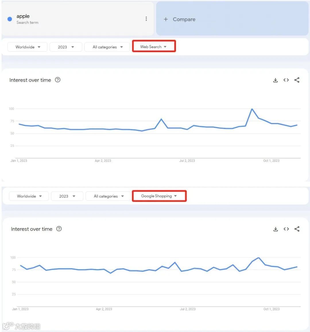Open the options menu for the apple search term

click(146, 18)
